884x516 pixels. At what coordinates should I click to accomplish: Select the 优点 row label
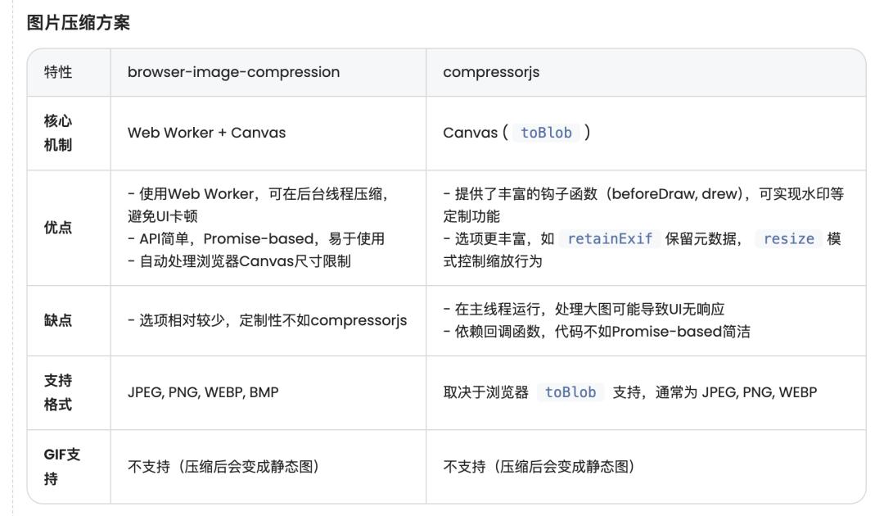[58, 228]
